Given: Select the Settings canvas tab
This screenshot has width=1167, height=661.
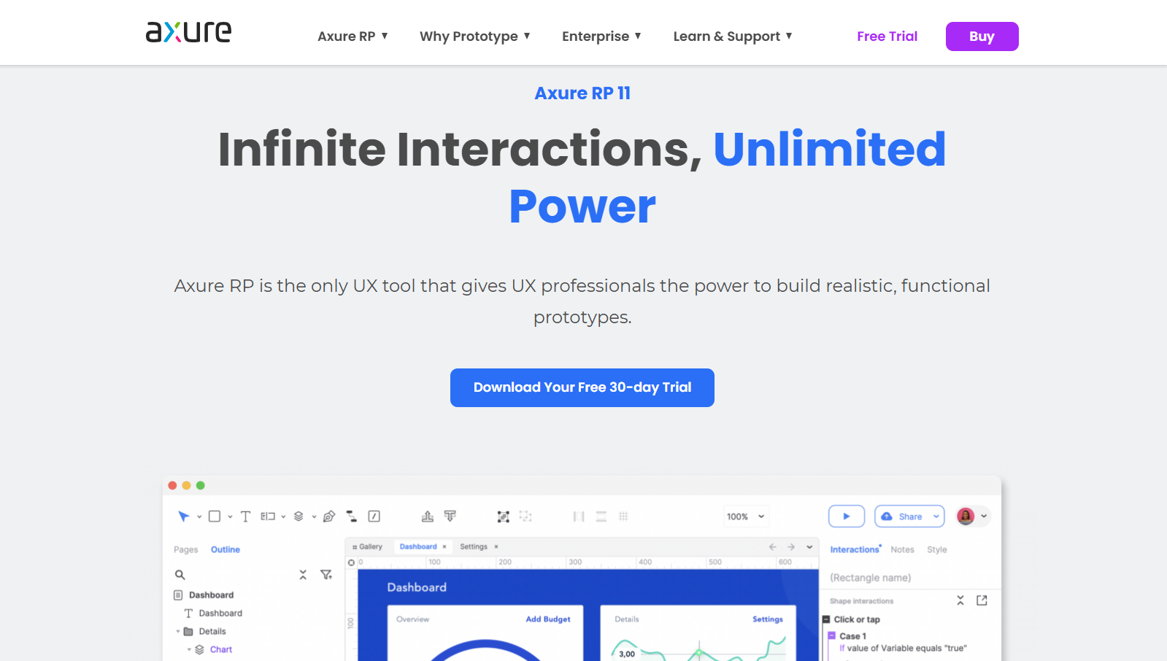Looking at the screenshot, I should [x=474, y=546].
